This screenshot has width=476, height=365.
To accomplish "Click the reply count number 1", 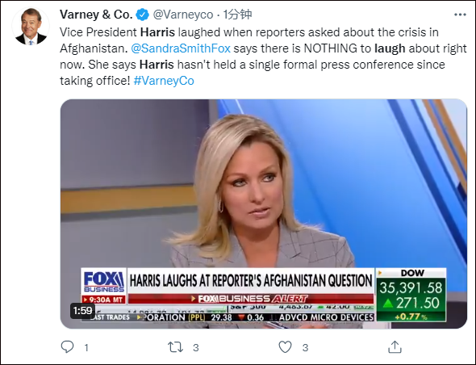I will pyautogui.click(x=86, y=347).
